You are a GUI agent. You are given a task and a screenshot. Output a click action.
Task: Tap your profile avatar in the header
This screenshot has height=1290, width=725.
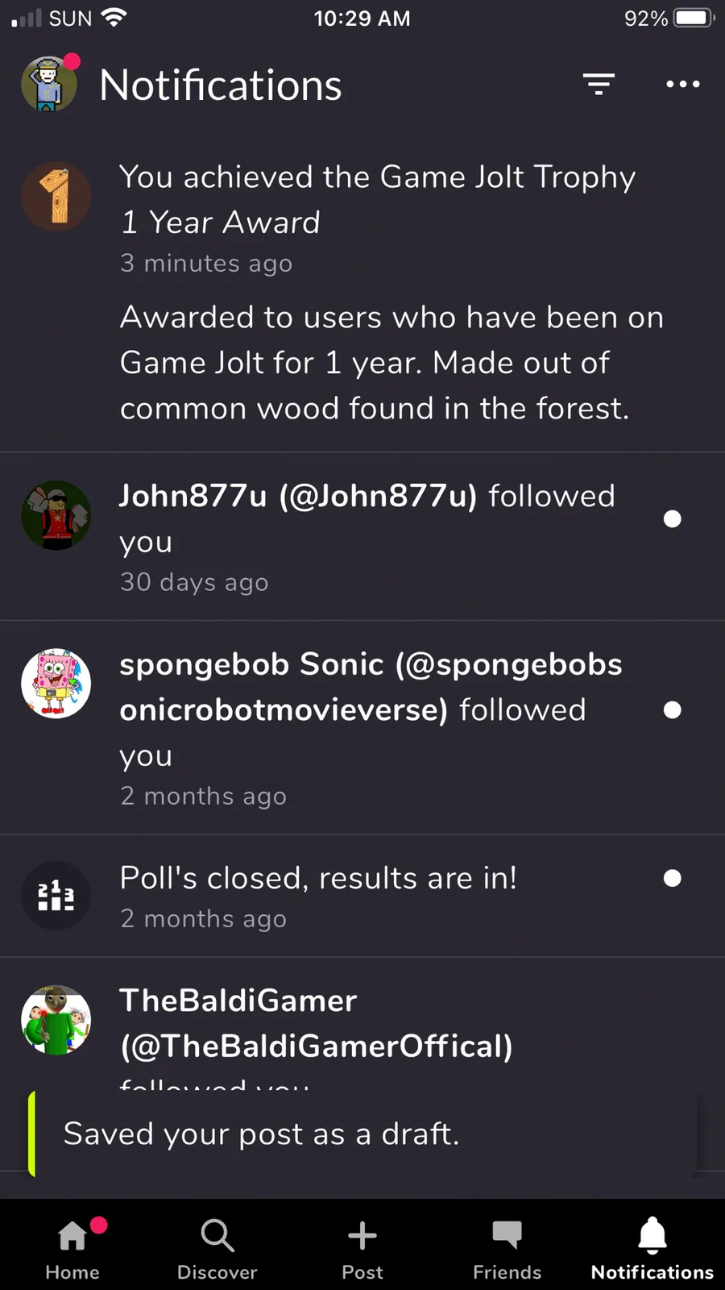pyautogui.click(x=49, y=85)
